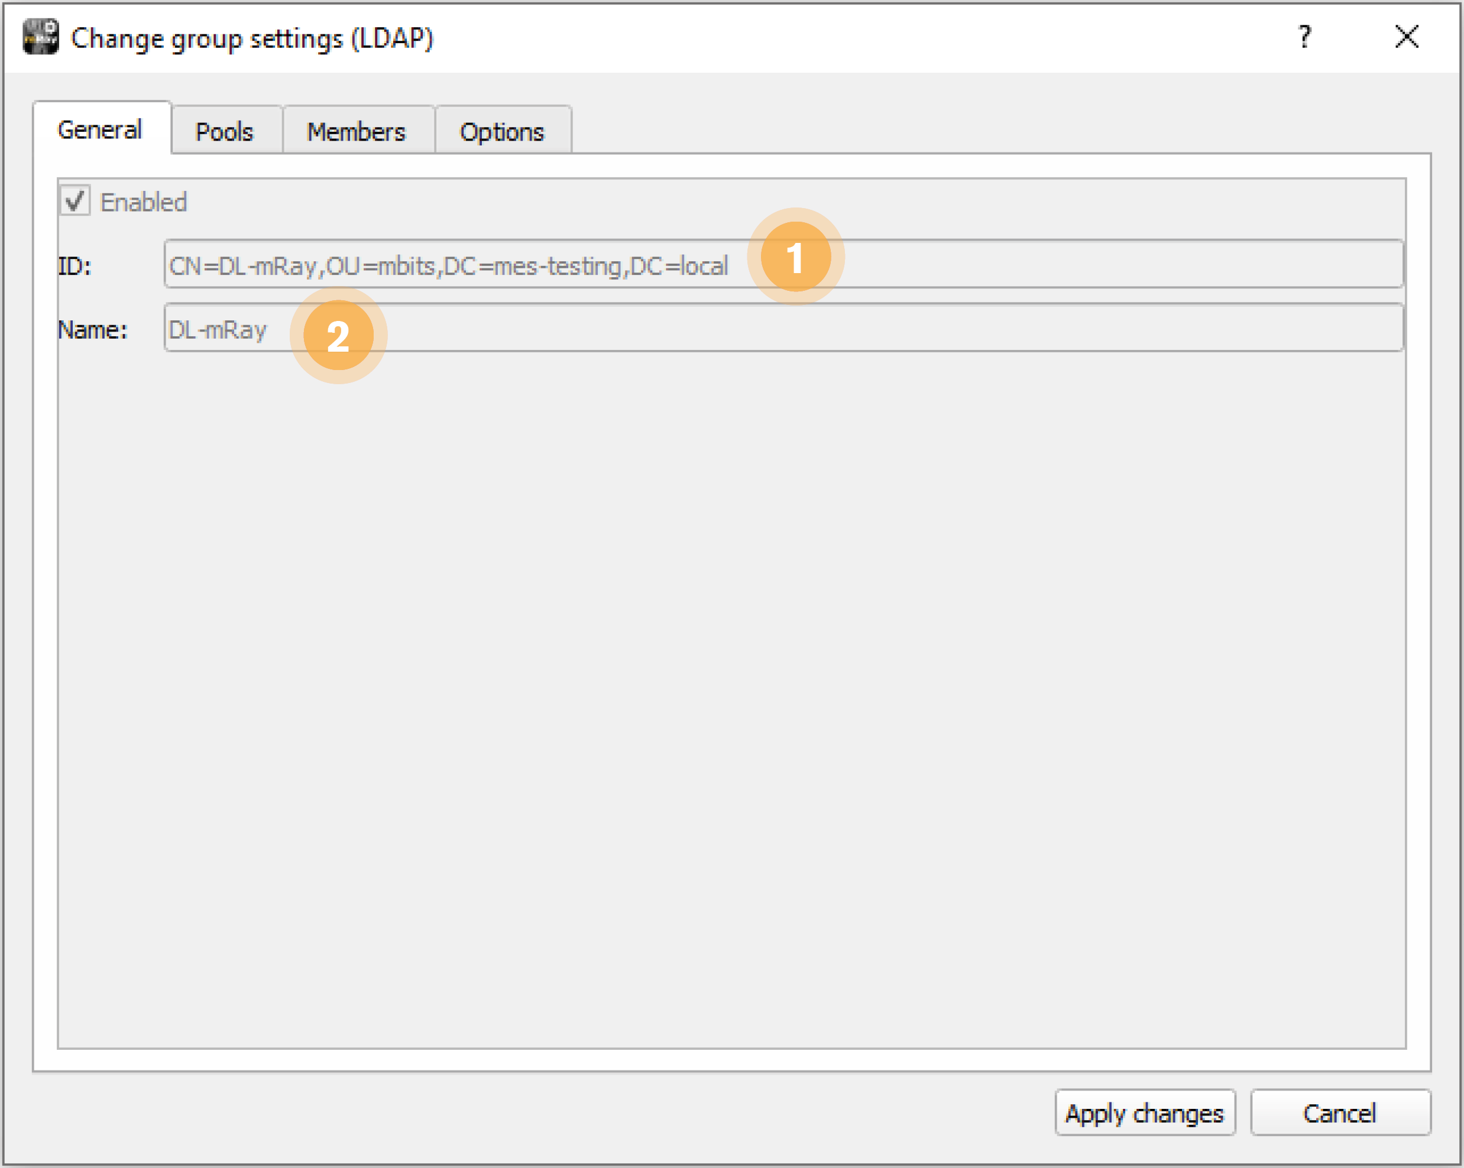Viewport: 1464px width, 1168px height.
Task: Switch to the Pools tab
Action: coord(225,130)
